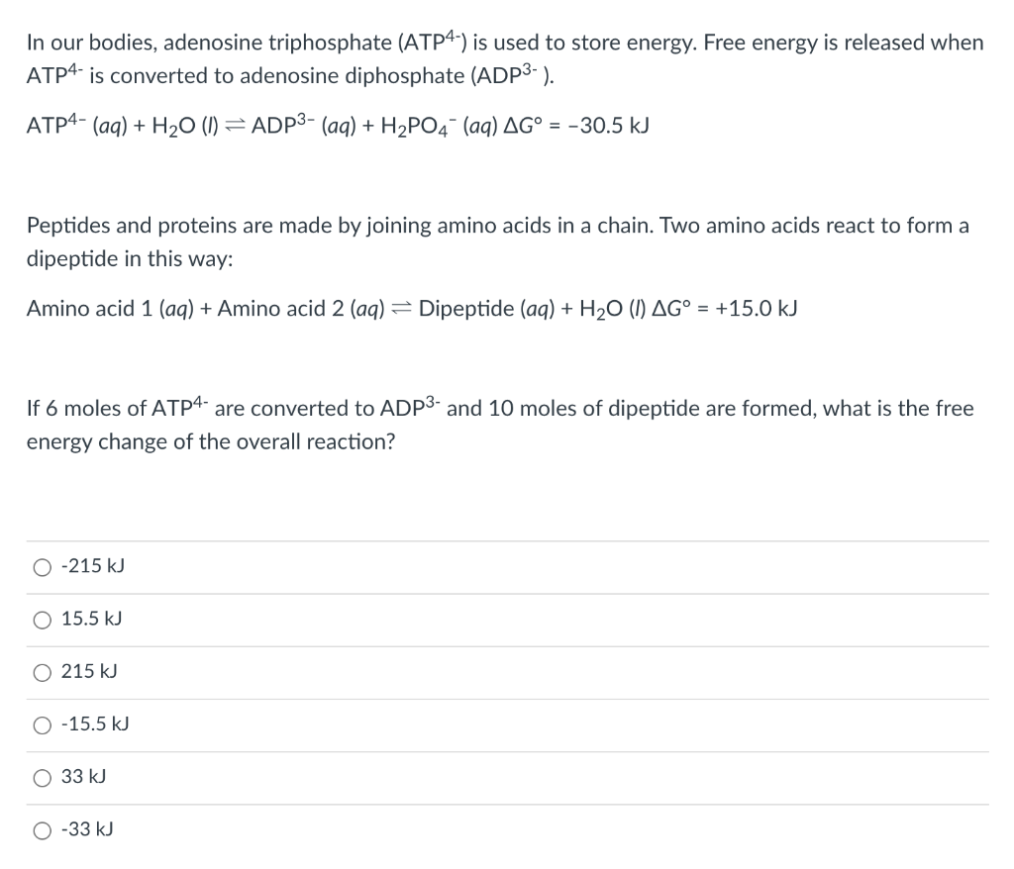1014x869 pixels.
Task: Click the ATP conversion equation line
Action: tap(337, 125)
